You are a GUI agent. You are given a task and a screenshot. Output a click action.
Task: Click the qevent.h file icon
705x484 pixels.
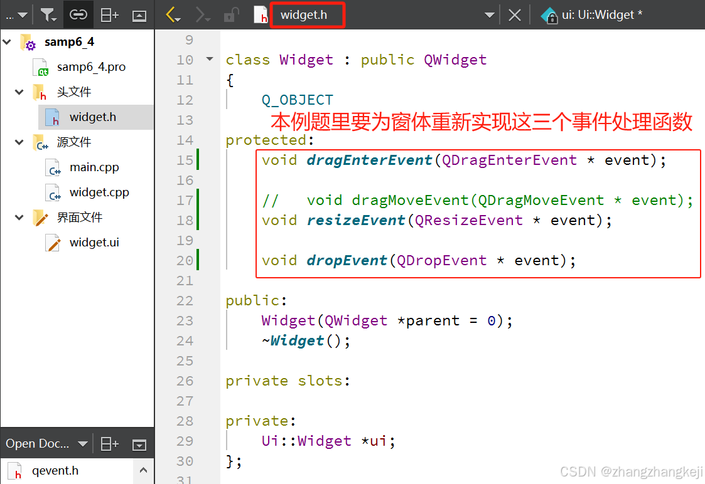[x=15, y=471]
